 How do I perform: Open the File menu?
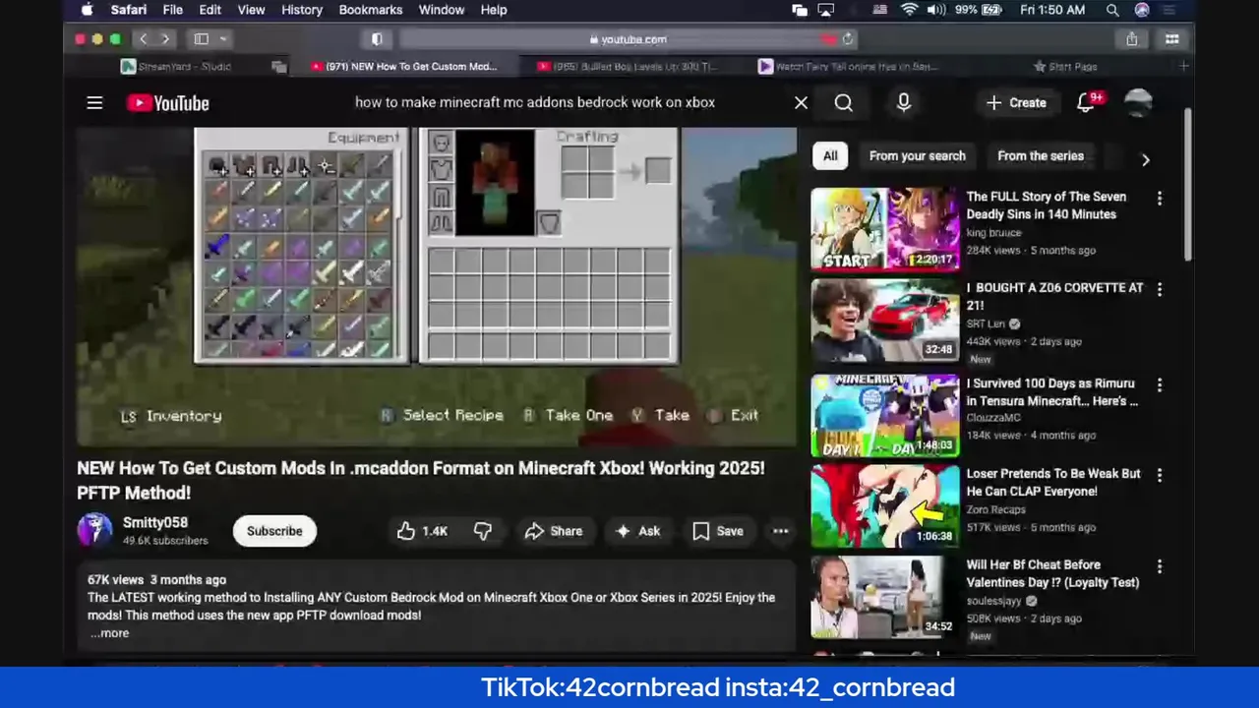[172, 10]
